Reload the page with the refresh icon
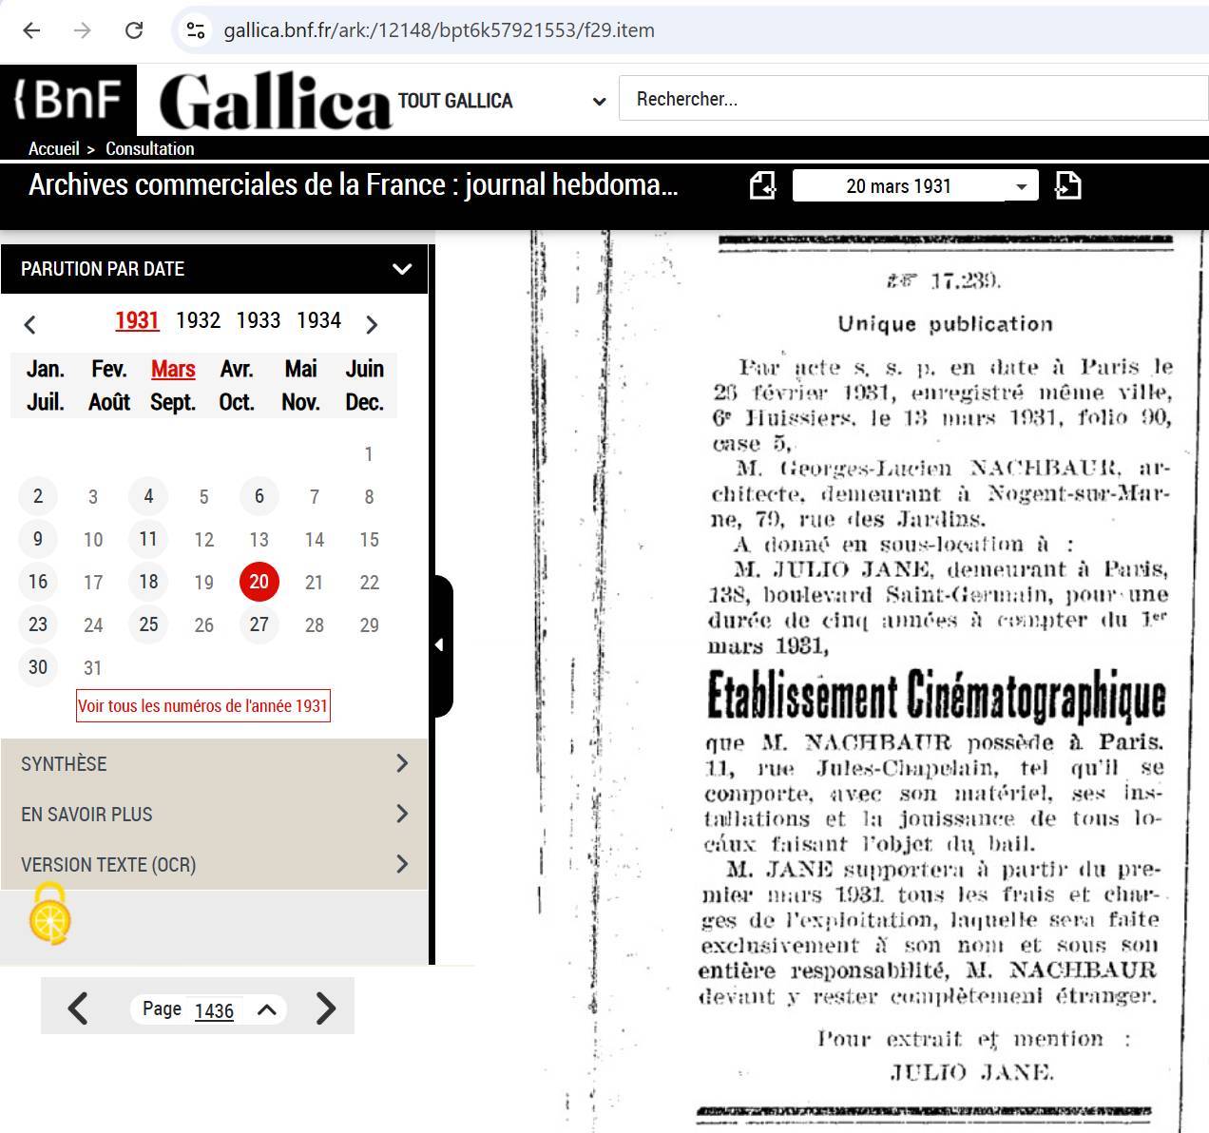 (134, 30)
